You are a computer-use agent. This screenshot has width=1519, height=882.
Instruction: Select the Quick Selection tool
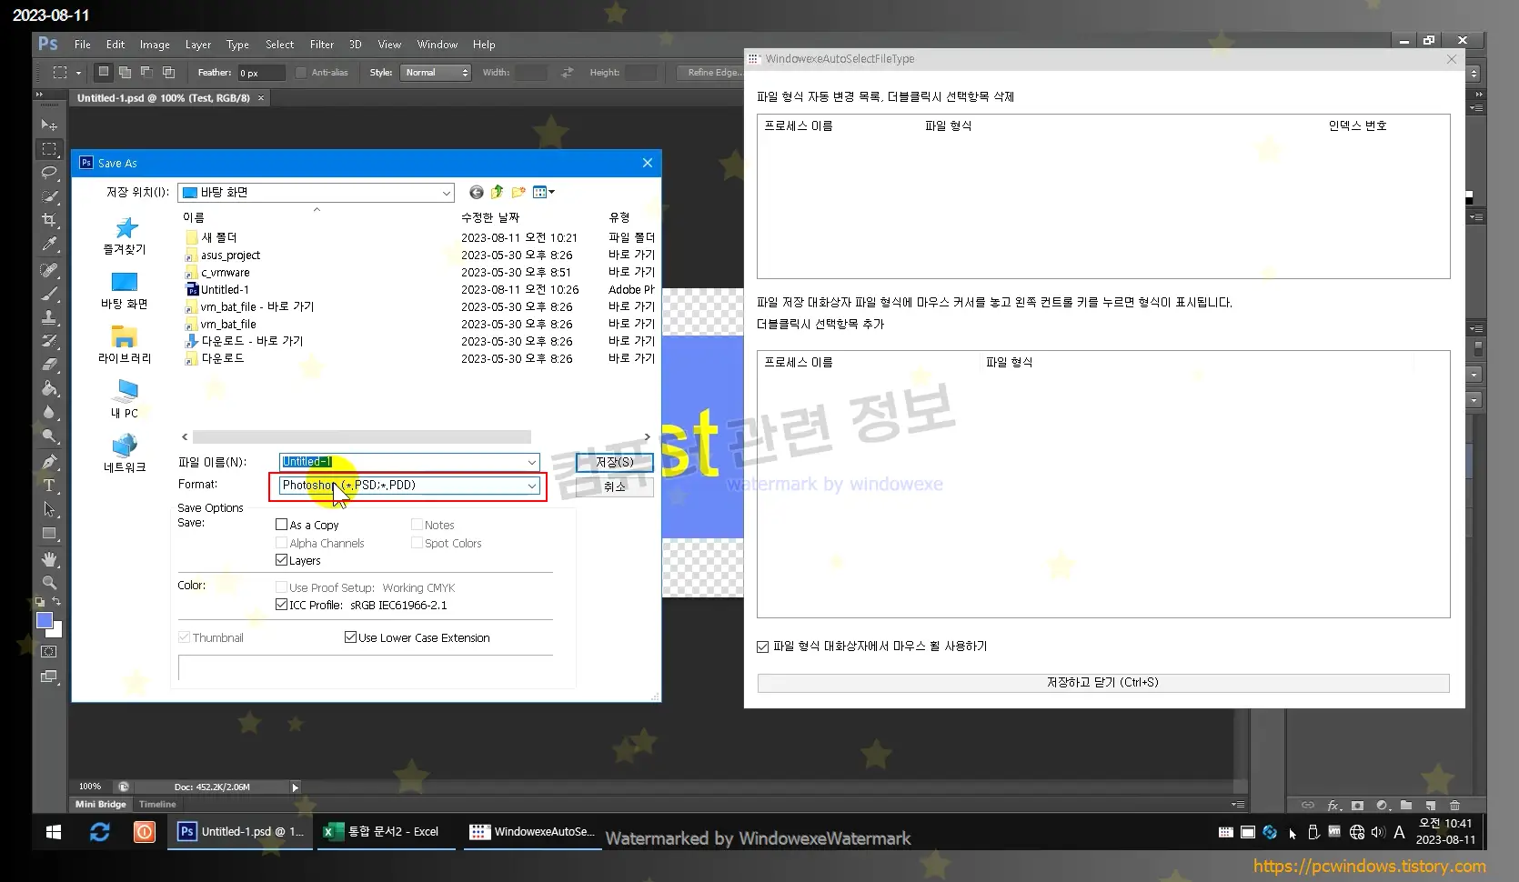coord(49,195)
